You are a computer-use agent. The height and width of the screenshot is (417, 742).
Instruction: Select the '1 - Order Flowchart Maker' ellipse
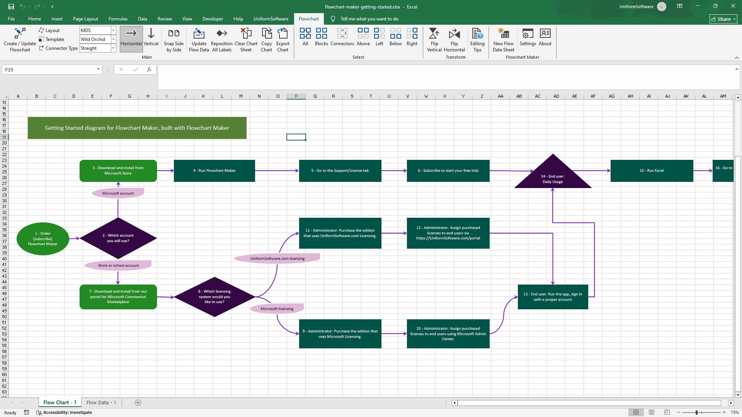[x=43, y=239]
